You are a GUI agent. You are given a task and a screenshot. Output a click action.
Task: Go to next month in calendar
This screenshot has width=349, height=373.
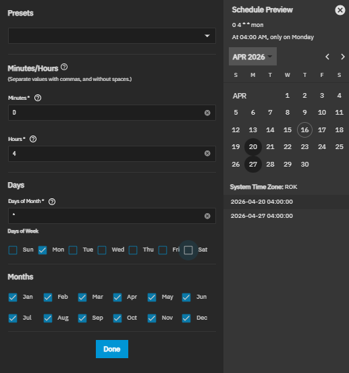pyautogui.click(x=342, y=57)
